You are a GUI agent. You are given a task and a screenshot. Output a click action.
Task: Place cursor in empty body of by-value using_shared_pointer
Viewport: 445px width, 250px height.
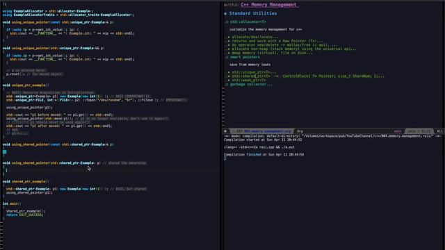click(7, 170)
